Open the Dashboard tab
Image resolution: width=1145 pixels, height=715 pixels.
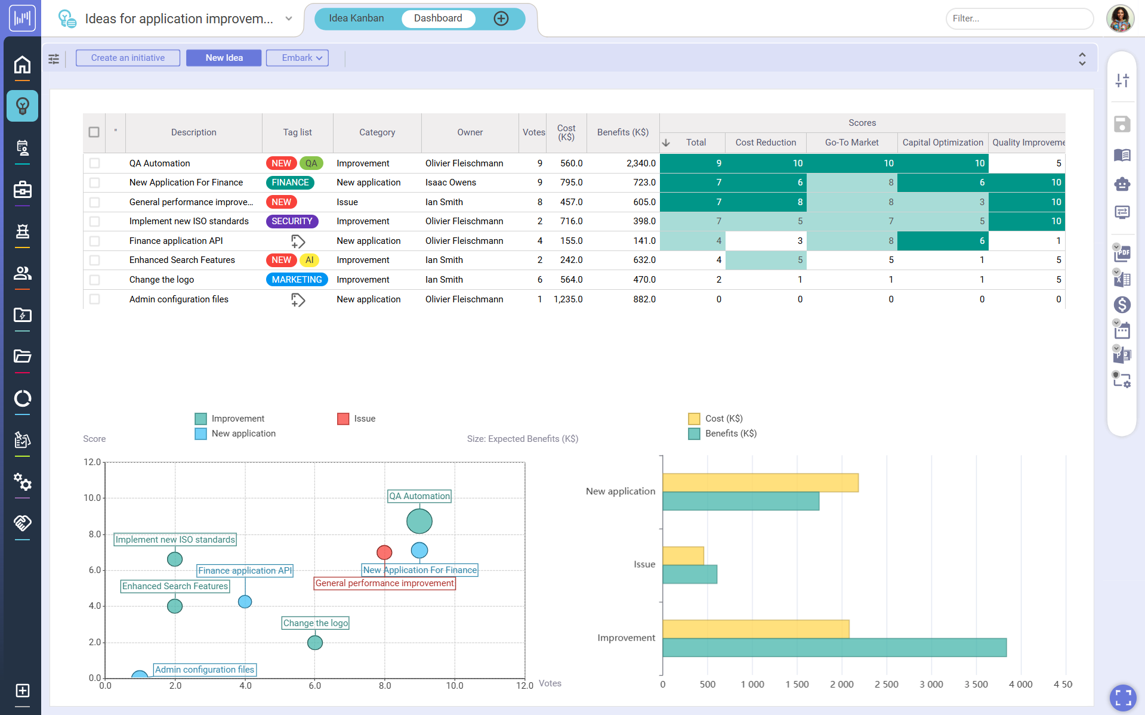(439, 18)
